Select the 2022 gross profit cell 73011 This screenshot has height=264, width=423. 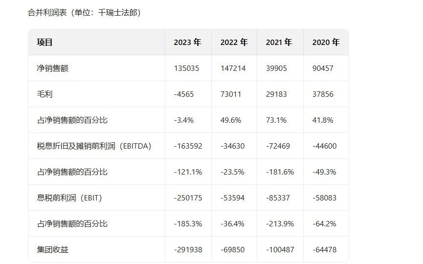click(231, 94)
